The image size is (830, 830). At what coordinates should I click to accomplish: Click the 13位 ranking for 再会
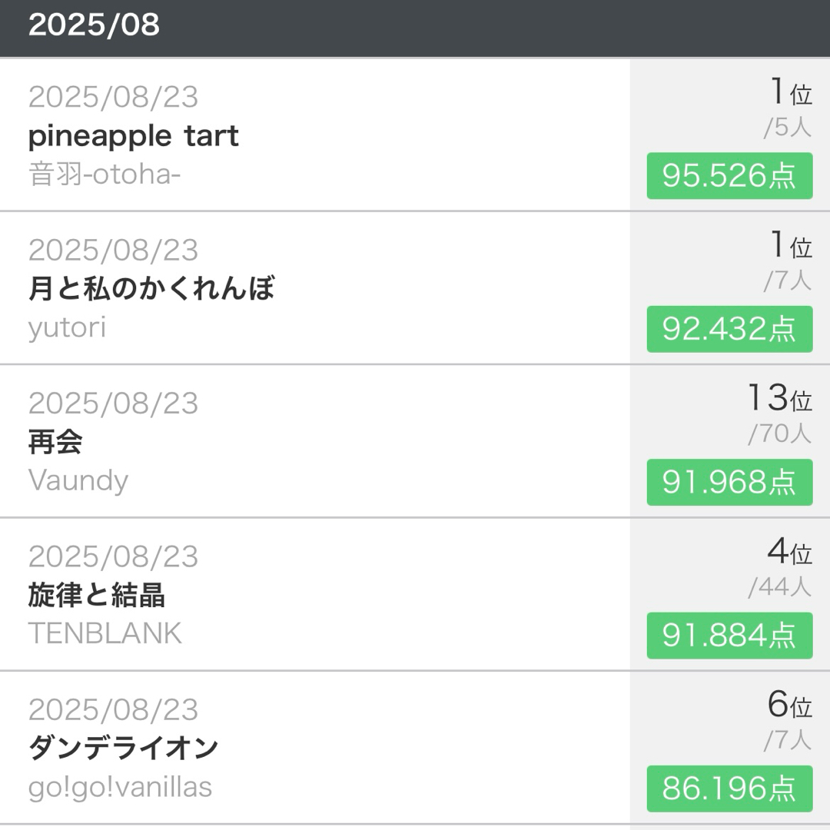click(779, 398)
